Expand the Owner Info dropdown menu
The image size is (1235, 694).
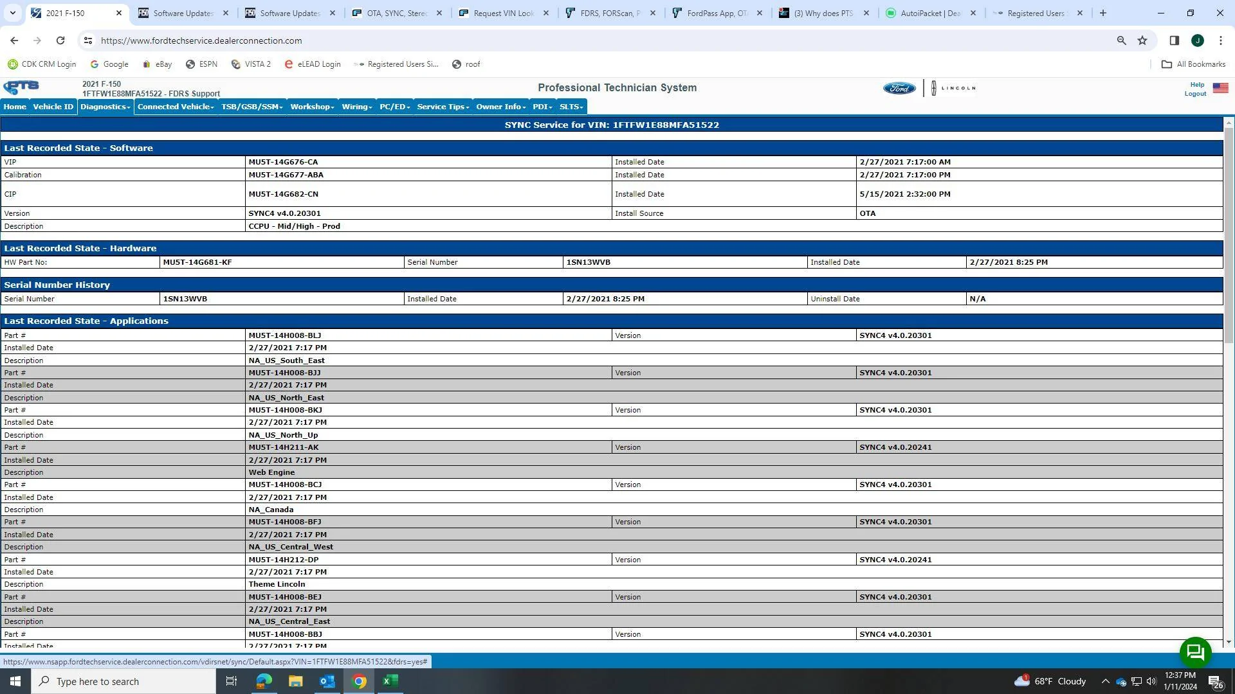point(501,107)
